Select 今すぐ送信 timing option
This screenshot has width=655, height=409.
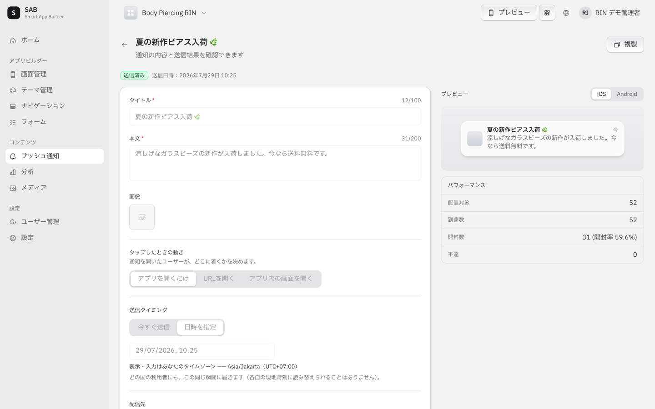point(154,327)
